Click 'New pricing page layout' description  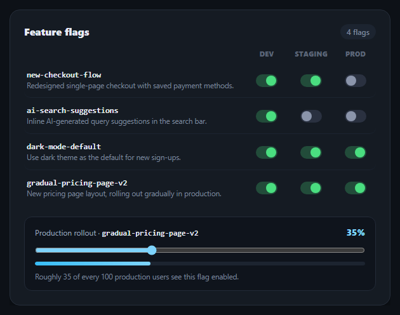(124, 194)
